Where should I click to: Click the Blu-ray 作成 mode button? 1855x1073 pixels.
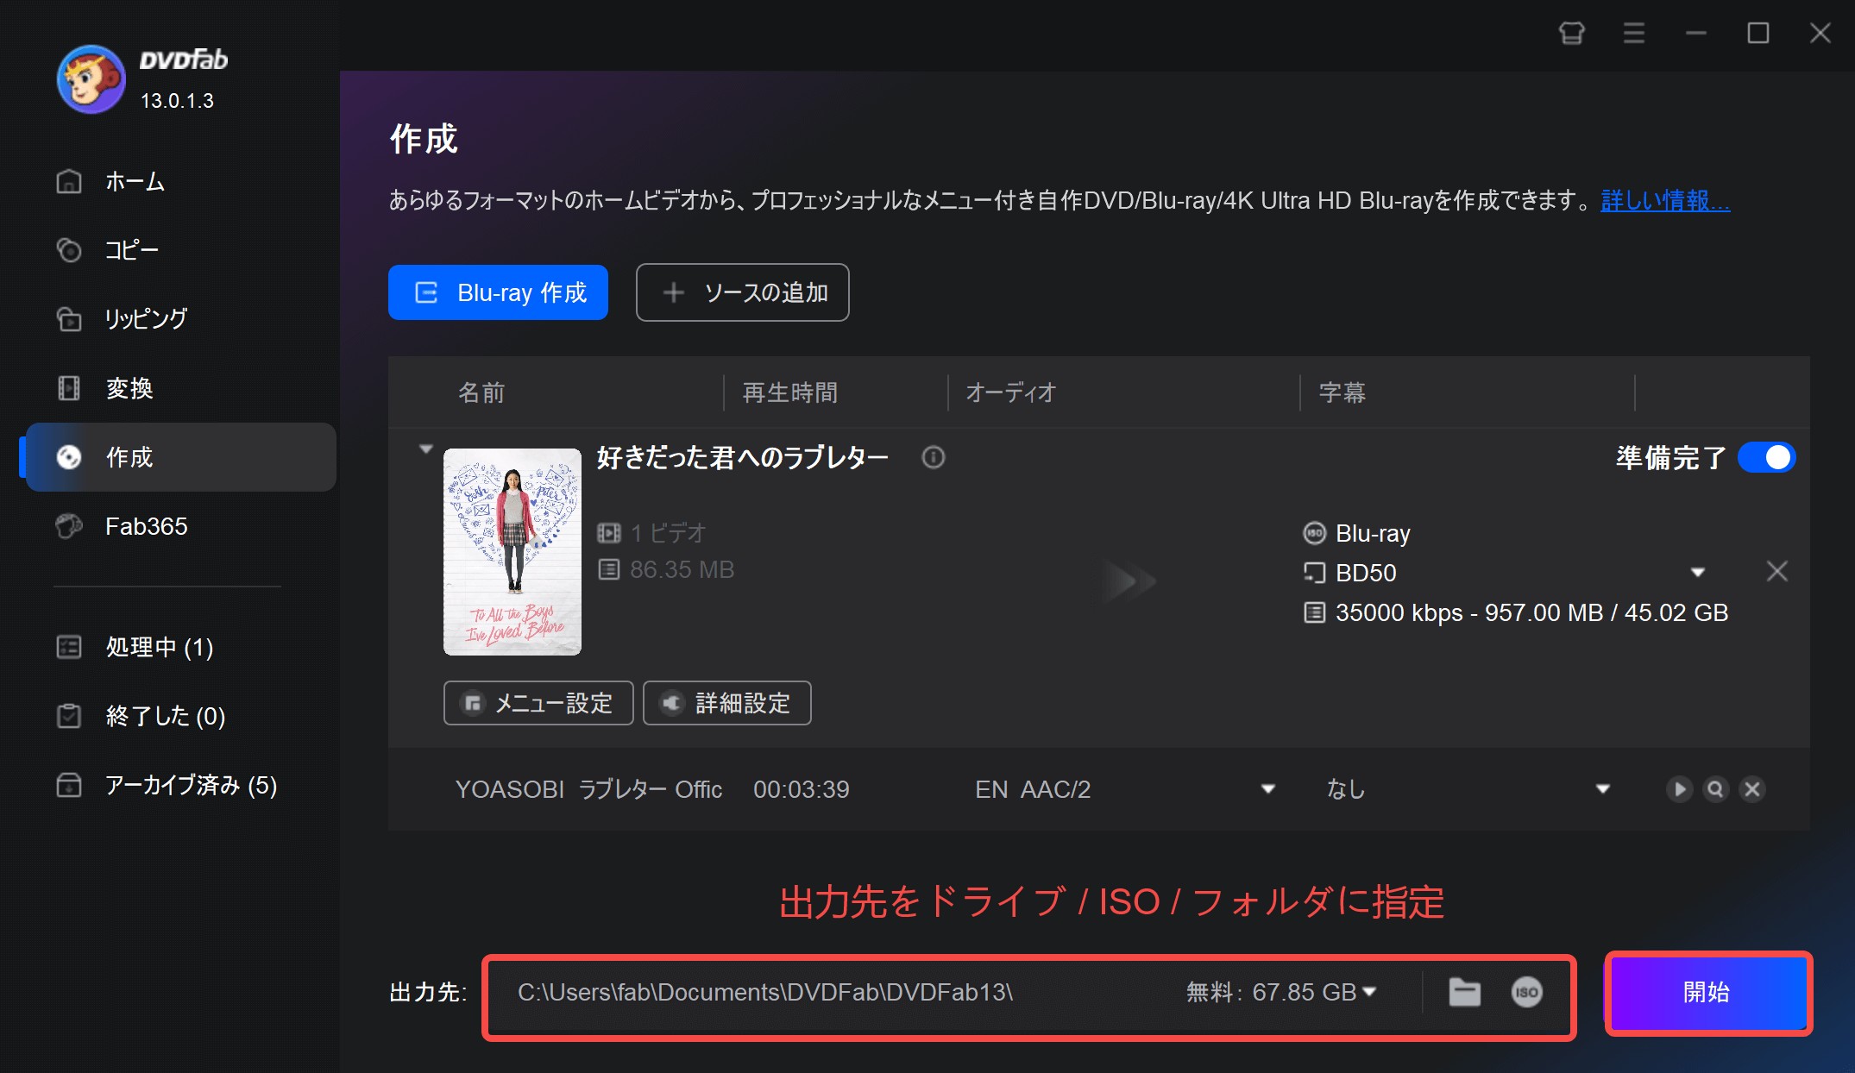tap(498, 292)
